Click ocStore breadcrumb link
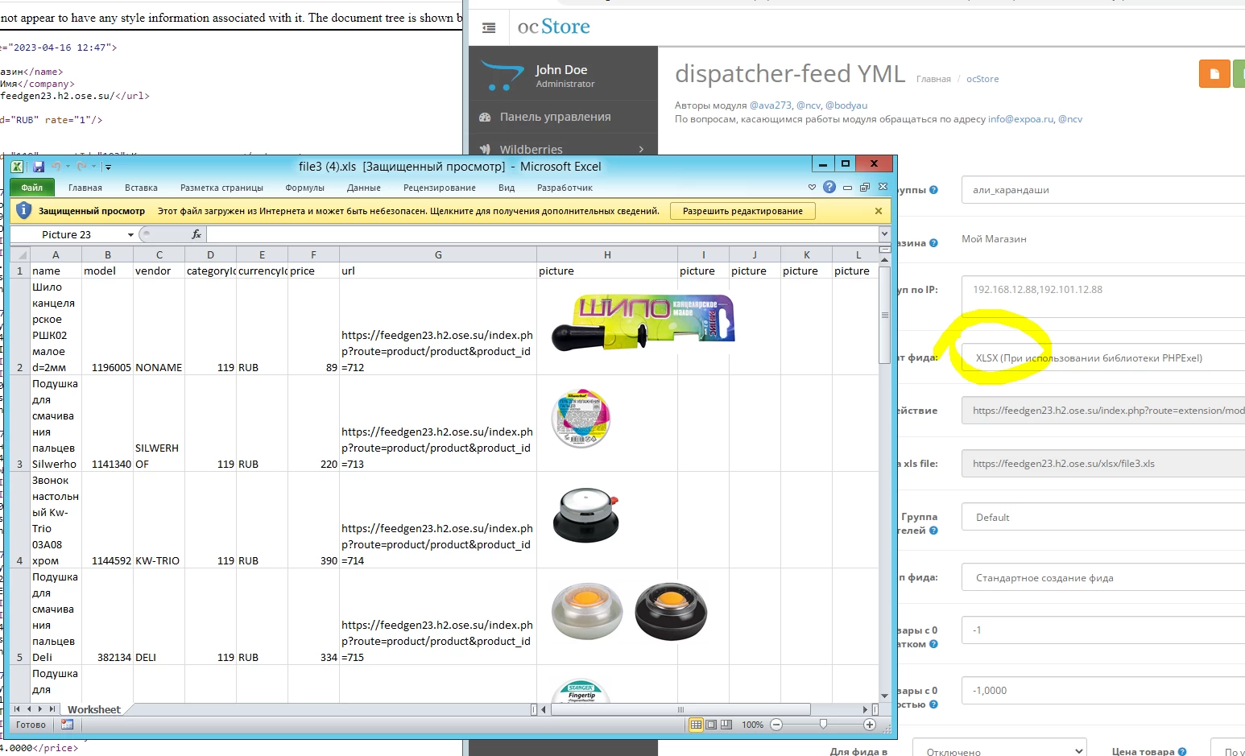 [x=982, y=79]
